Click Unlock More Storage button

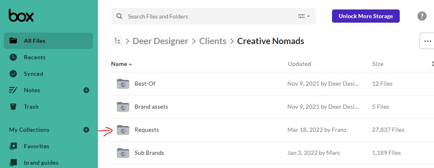(x=365, y=16)
